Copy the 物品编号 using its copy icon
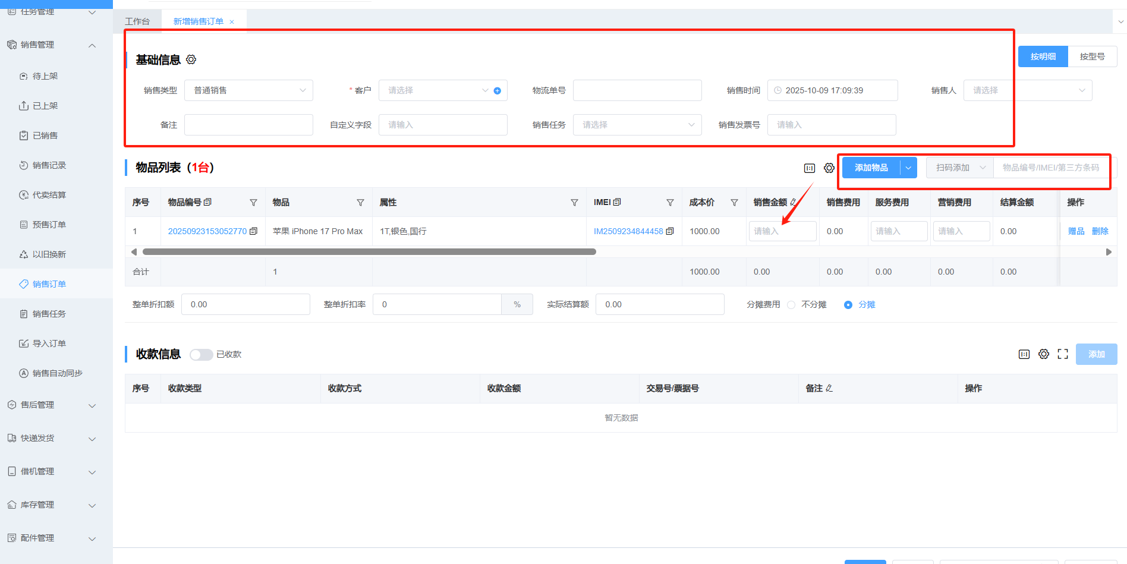Image resolution: width=1127 pixels, height=564 pixels. click(x=254, y=231)
